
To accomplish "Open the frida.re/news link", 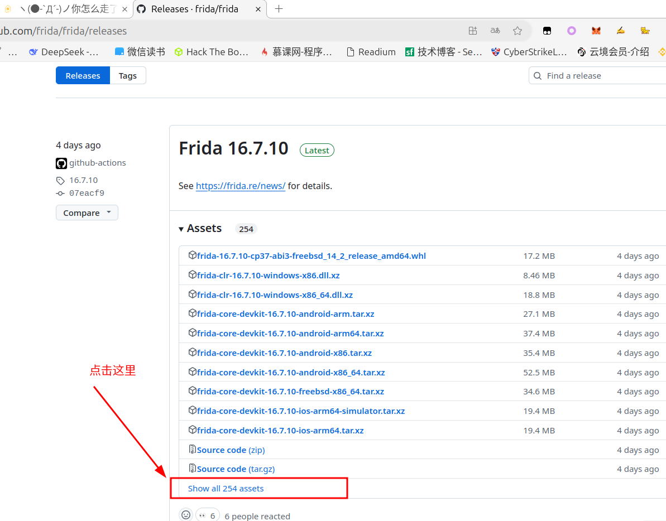I will (241, 186).
